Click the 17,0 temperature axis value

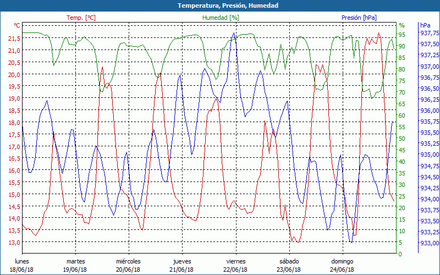(x=14, y=146)
